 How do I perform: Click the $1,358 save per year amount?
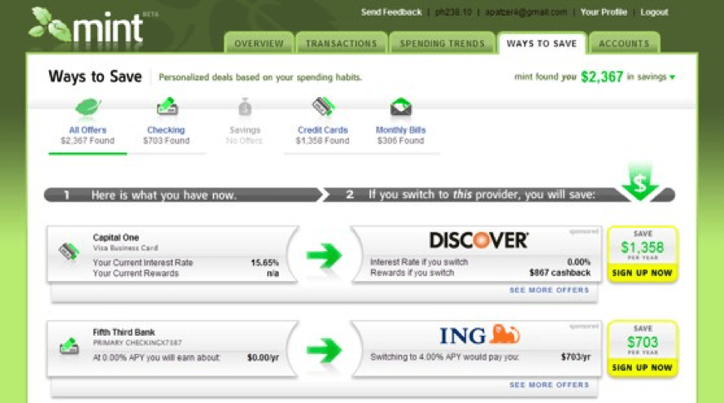coord(643,248)
